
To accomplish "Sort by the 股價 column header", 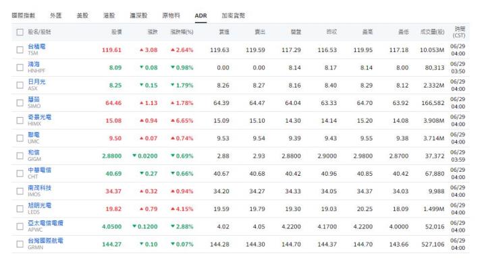I will tap(117, 32).
